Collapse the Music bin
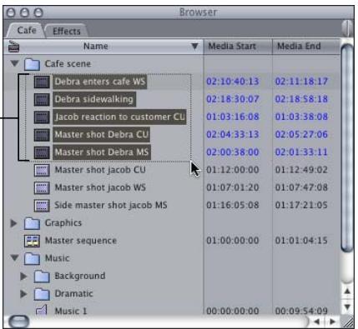The height and width of the screenshot is (329, 358). pyautogui.click(x=14, y=258)
